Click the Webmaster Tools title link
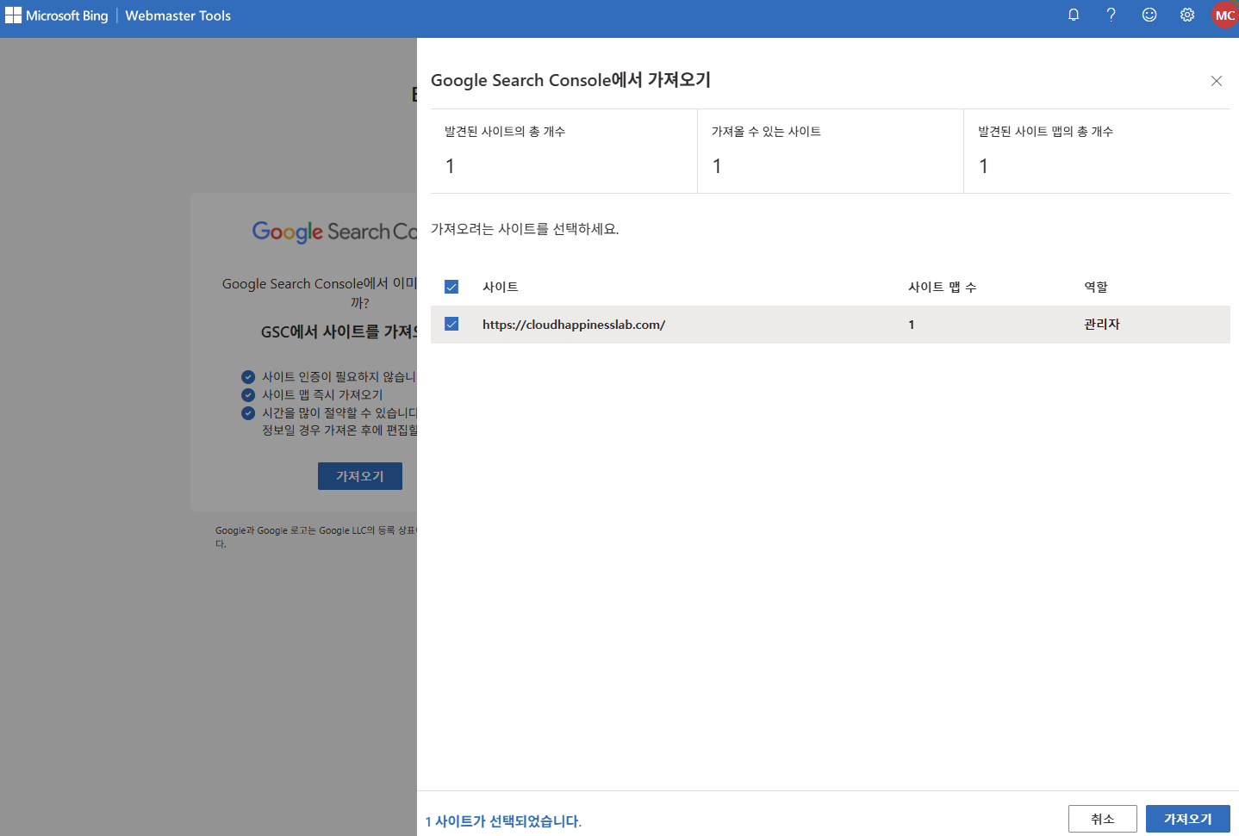 pos(177,15)
